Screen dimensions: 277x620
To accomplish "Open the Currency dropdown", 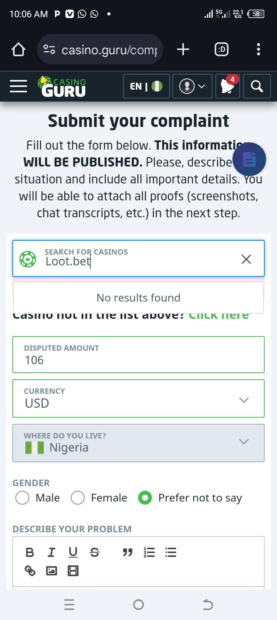I will click(138, 398).
